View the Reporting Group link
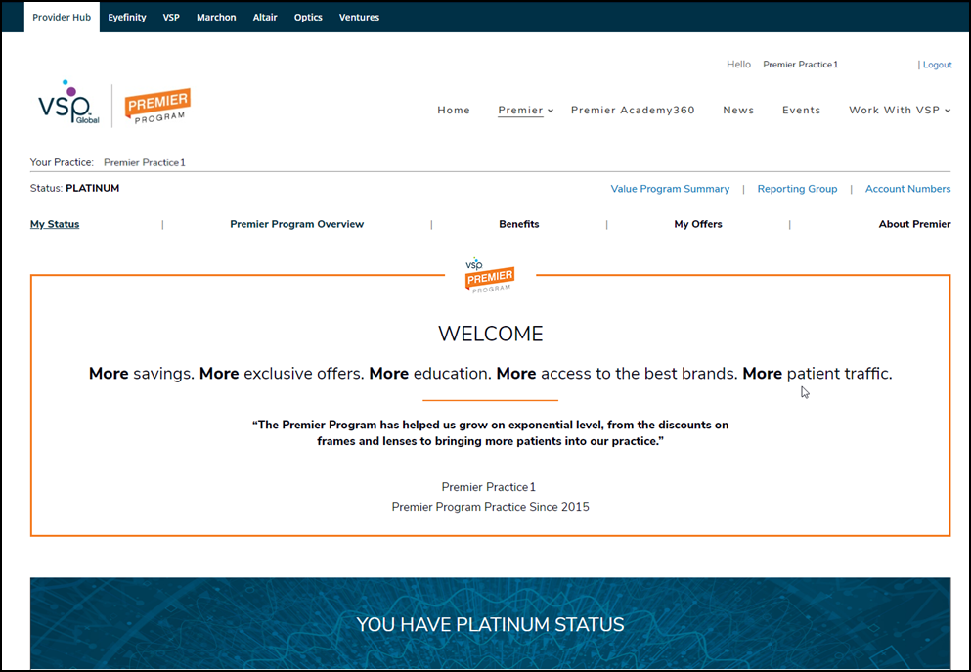The width and height of the screenshot is (971, 672). click(797, 189)
